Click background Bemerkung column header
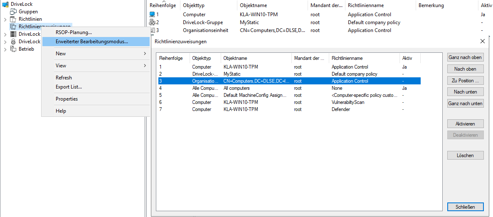Image resolution: width=493 pixels, height=217 pixels. 447,5
